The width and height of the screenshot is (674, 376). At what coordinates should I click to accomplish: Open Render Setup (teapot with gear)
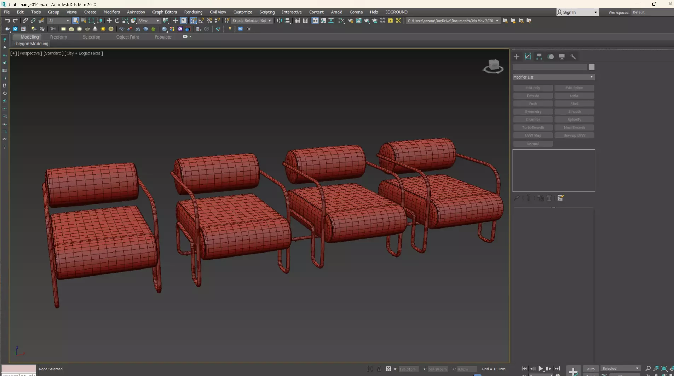click(351, 21)
